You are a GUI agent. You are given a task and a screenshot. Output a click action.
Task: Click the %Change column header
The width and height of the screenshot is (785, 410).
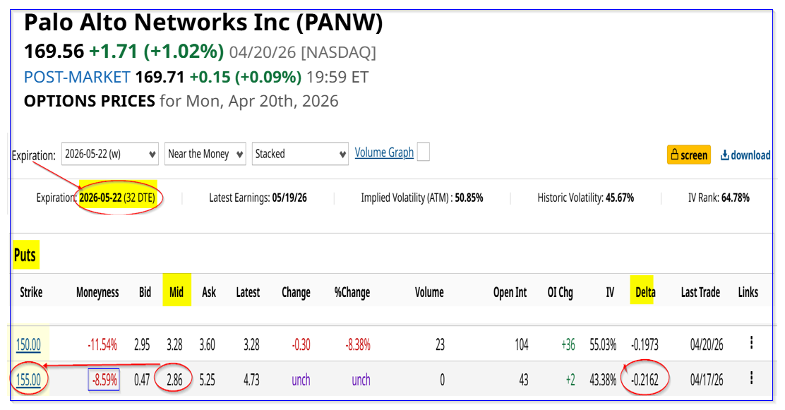coord(352,292)
